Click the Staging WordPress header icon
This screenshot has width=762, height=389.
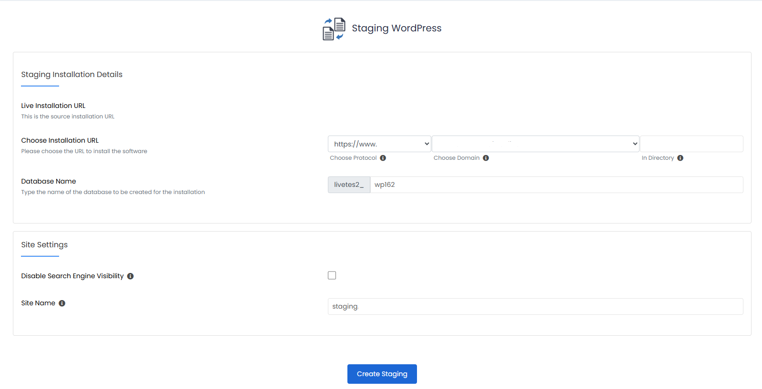(334, 29)
